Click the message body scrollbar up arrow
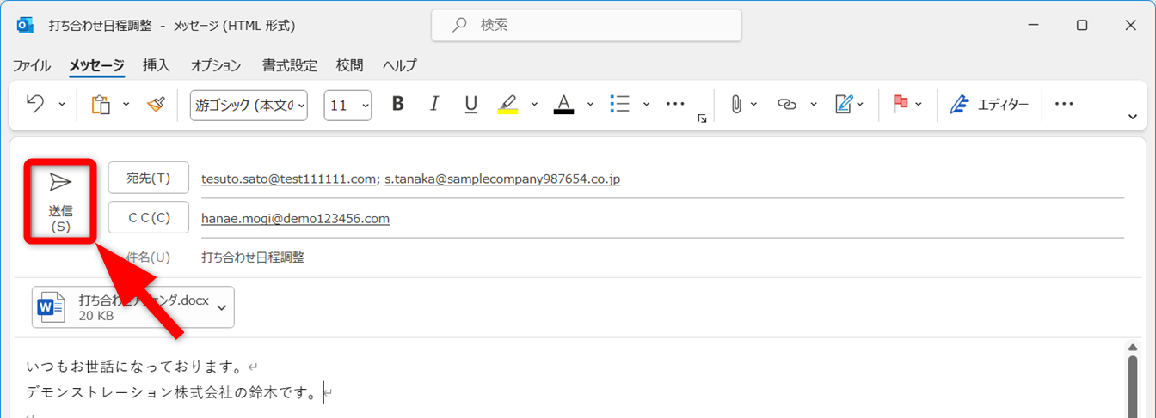This screenshot has height=418, width=1156. 1134,347
